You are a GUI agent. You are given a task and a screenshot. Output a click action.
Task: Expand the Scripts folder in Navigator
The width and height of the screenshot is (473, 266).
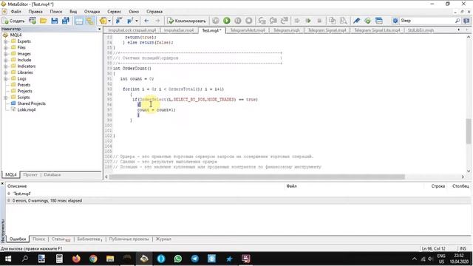pos(5,98)
